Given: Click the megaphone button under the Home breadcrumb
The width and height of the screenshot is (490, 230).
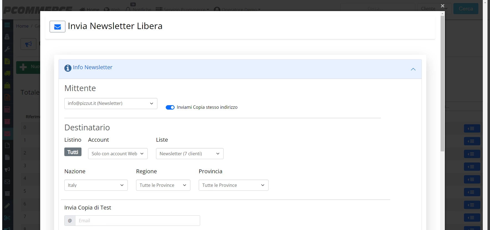Looking at the screenshot, I should coord(28,44).
